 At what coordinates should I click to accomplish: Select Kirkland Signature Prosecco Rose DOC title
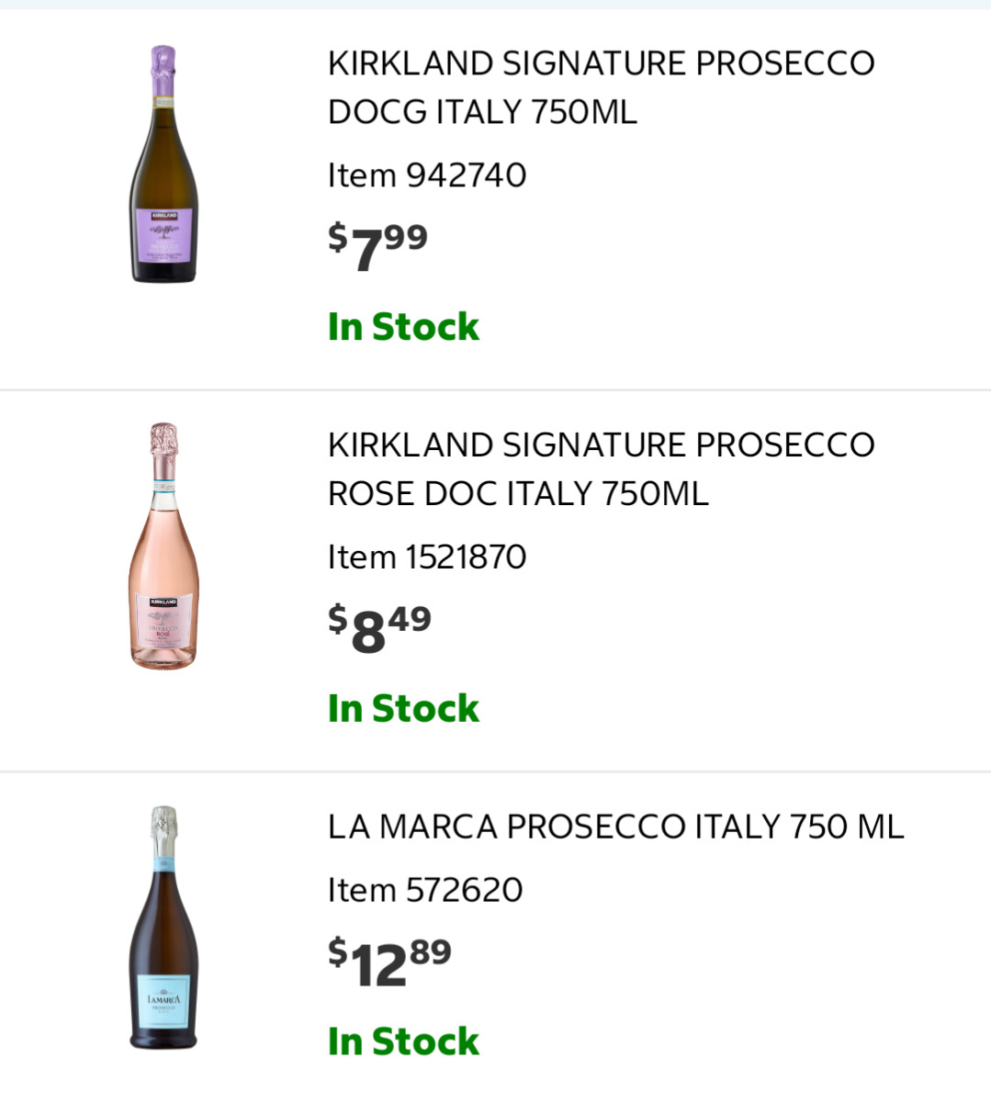click(x=601, y=468)
